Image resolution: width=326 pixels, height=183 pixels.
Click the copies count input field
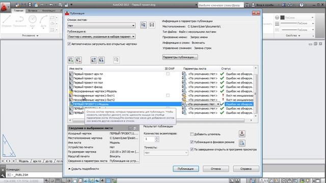click(x=149, y=139)
